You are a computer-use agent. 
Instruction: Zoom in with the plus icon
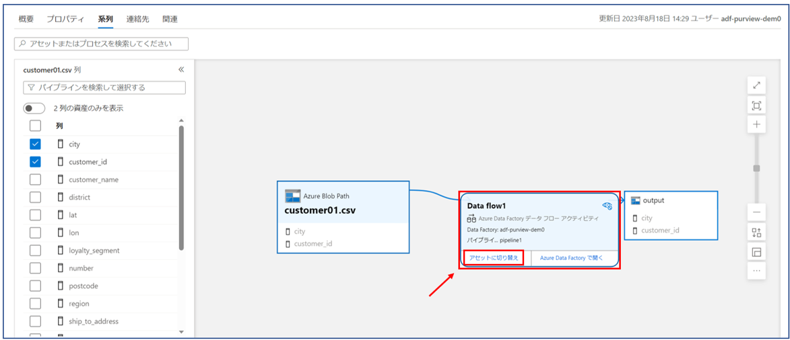(756, 125)
